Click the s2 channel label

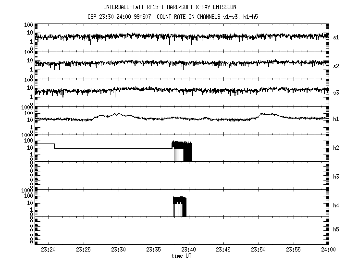[x=336, y=66]
